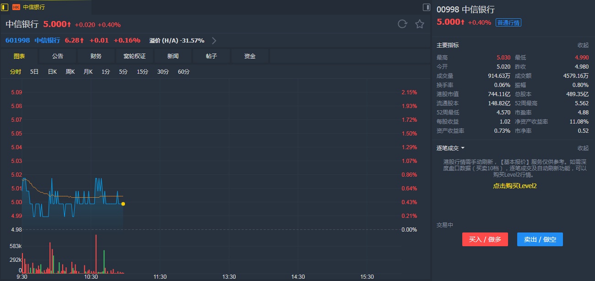The height and width of the screenshot is (281, 595).
Task: Click the HK market badge icon
Action: (x=16, y=7)
